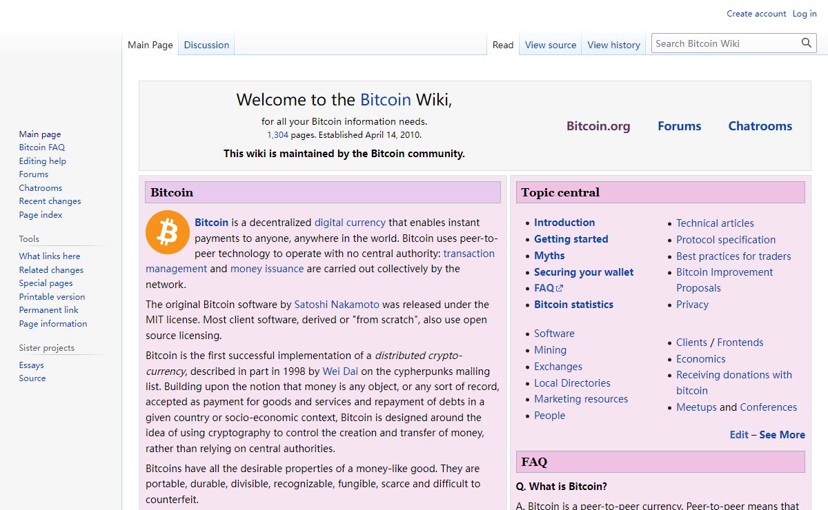This screenshot has width=828, height=510.
Task: Open the Myths topic link
Action: click(549, 256)
